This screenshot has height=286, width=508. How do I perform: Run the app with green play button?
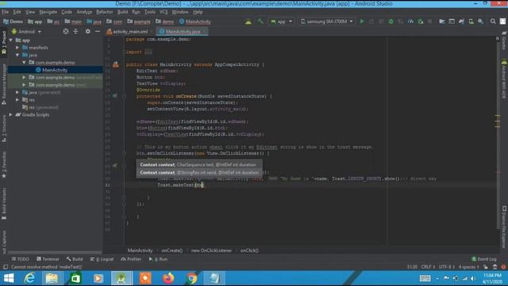(x=362, y=21)
